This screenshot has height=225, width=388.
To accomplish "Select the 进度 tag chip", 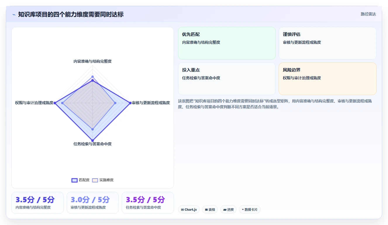I will (228, 210).
